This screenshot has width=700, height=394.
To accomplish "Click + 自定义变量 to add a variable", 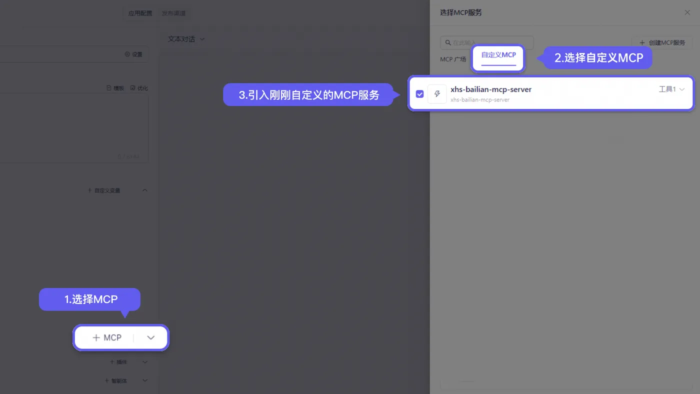I will point(104,190).
